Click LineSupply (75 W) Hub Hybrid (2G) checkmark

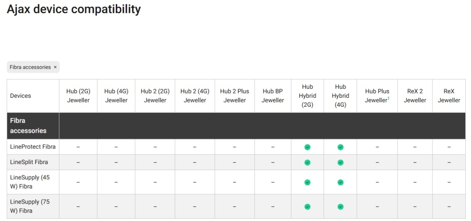coord(308,206)
